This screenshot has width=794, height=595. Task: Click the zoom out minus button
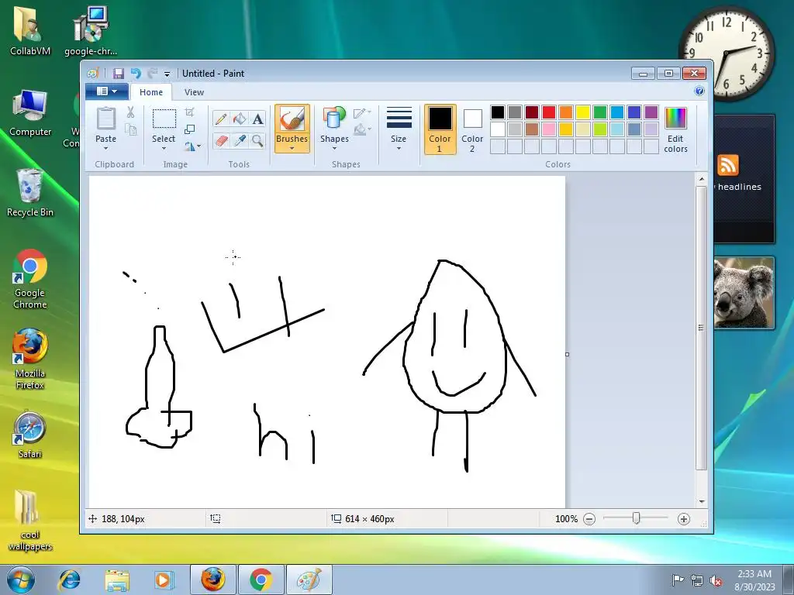pos(589,519)
